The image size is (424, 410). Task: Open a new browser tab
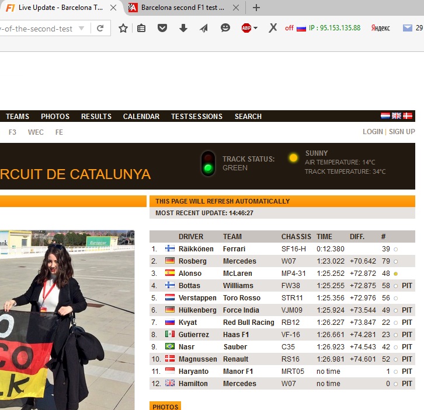coord(256,8)
